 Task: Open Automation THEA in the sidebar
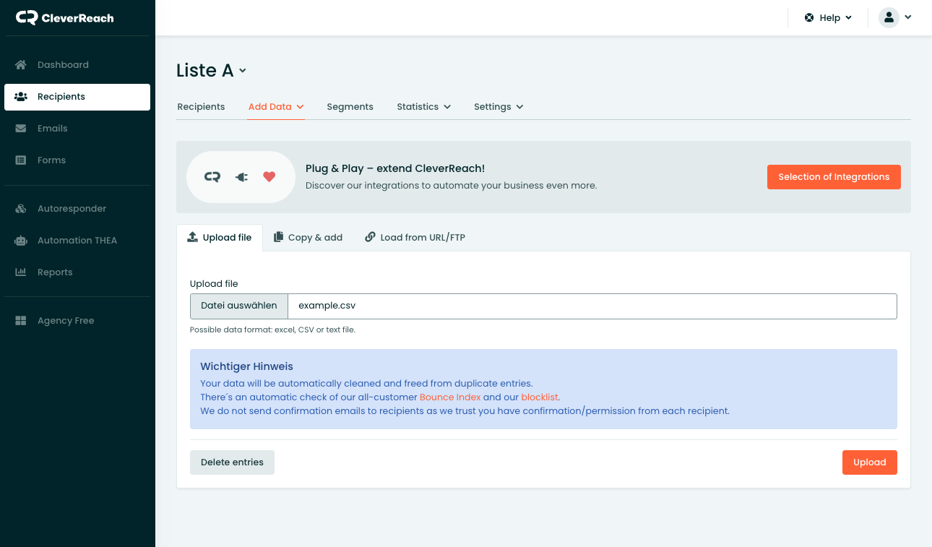click(x=77, y=240)
